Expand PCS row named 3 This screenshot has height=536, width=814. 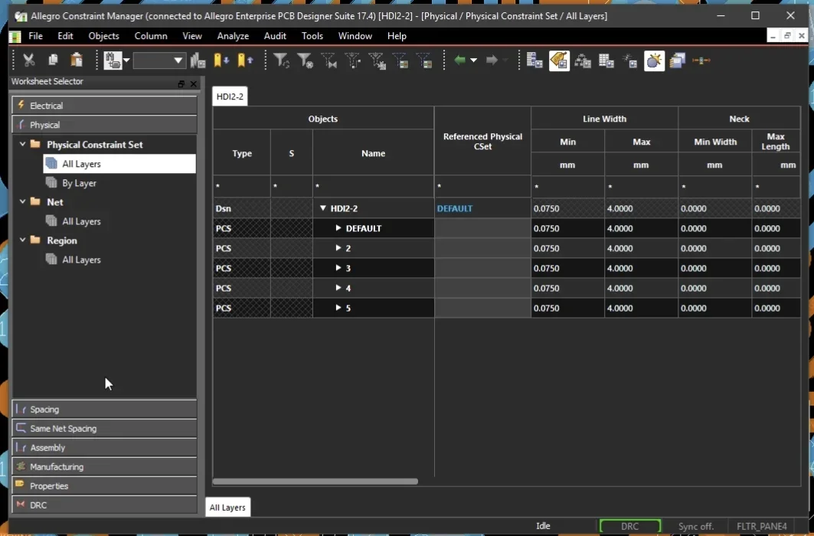coord(338,268)
